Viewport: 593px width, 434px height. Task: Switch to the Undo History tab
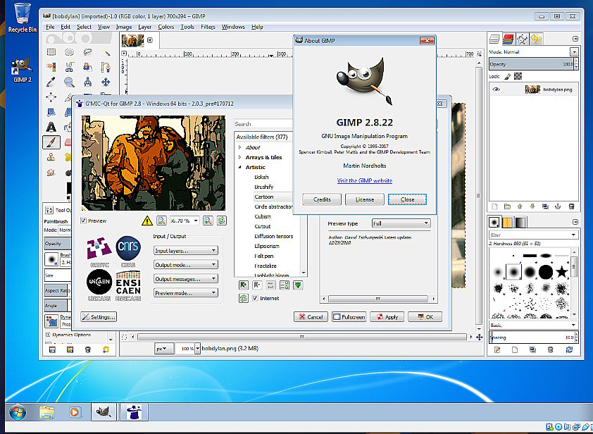(536, 39)
